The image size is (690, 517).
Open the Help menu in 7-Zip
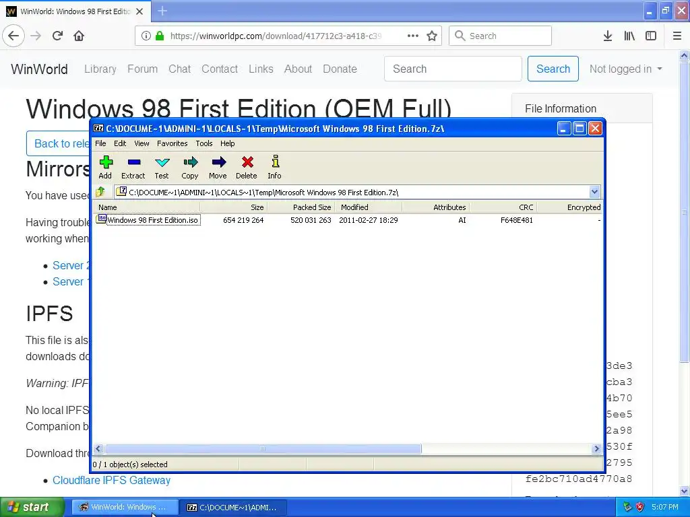pos(228,143)
